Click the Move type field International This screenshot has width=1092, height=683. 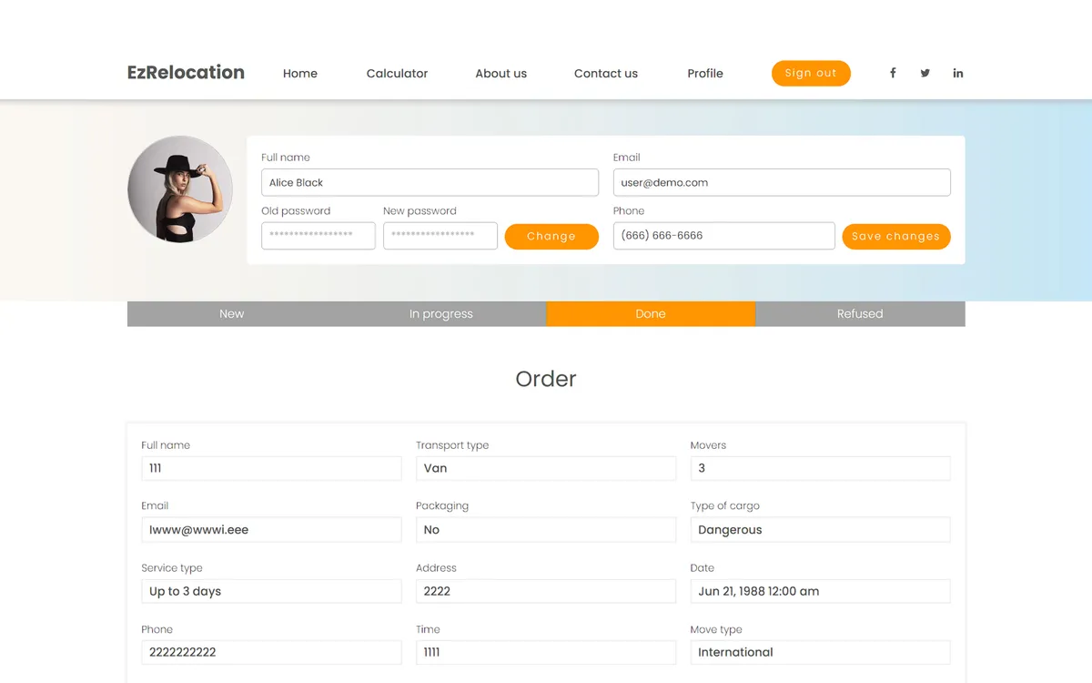[821, 652]
